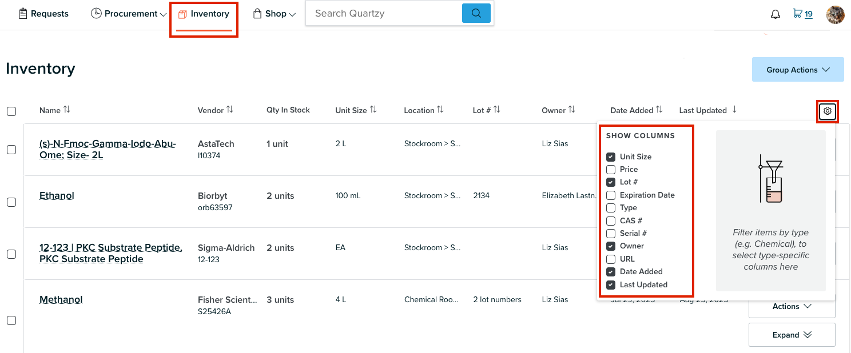Uncheck the Date Added column checkbox
This screenshot has width=851, height=353.
pyautogui.click(x=611, y=272)
